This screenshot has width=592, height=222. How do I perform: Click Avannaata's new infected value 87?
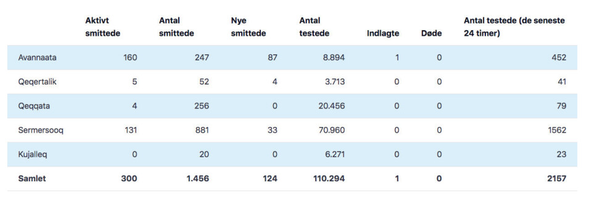tap(272, 57)
